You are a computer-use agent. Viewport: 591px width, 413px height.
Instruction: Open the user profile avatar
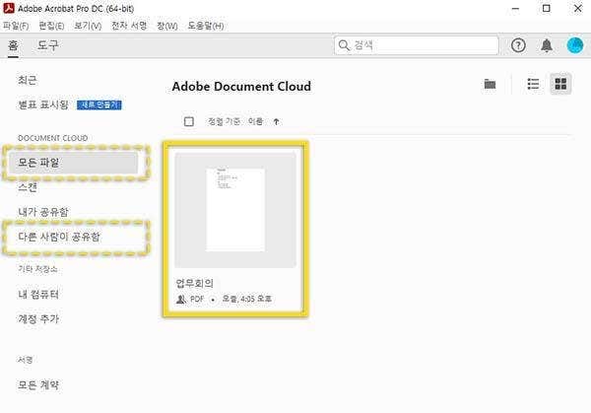575,45
